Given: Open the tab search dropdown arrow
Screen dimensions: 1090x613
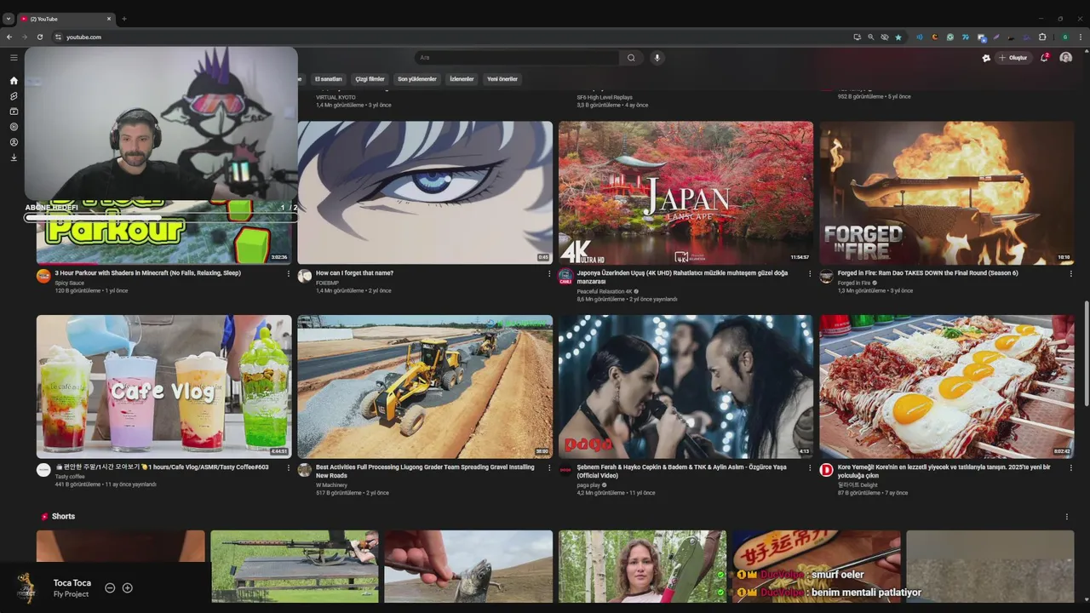Looking at the screenshot, I should [9, 19].
